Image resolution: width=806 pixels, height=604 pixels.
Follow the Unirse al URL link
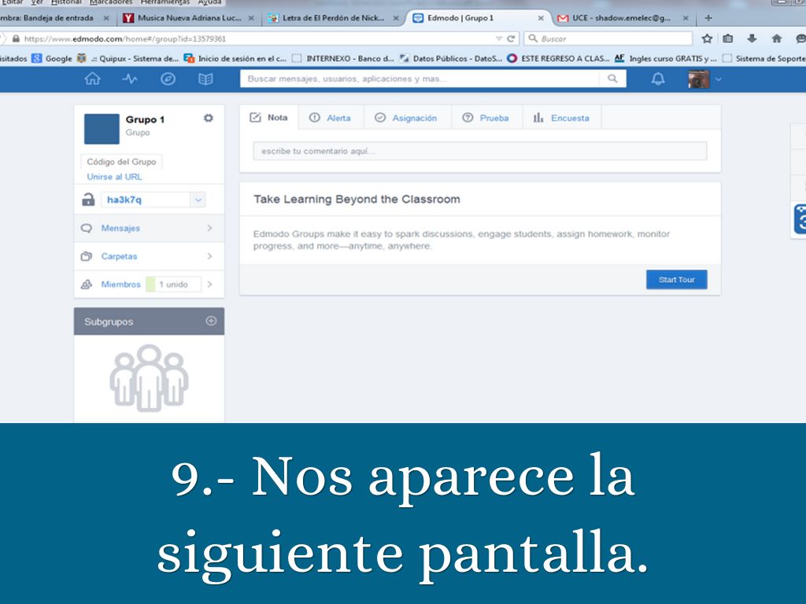click(114, 177)
